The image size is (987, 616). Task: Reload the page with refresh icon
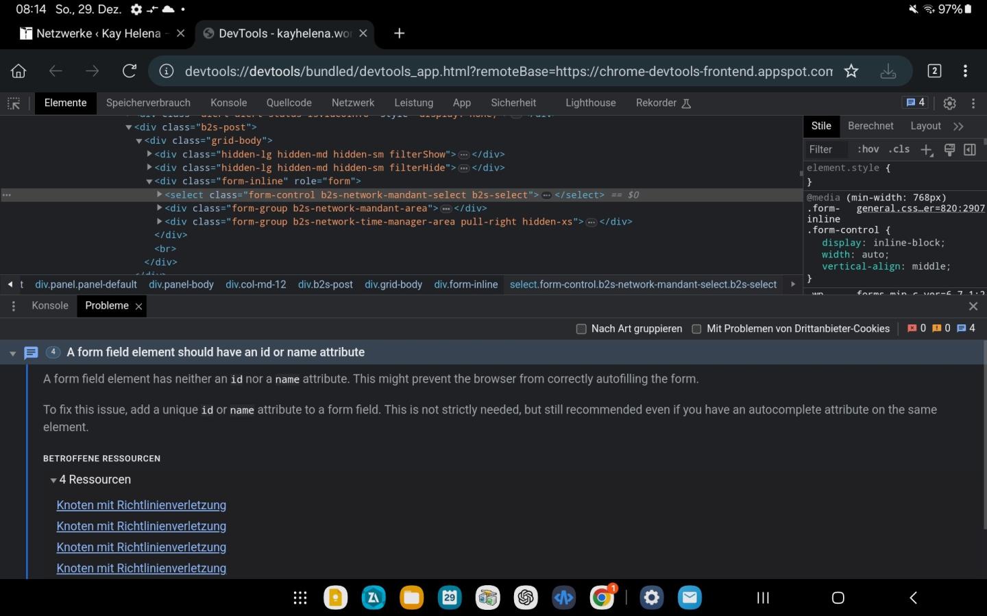click(x=129, y=71)
